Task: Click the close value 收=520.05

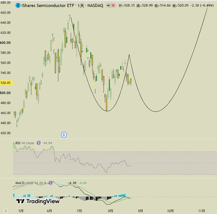Action: coord(181,5)
